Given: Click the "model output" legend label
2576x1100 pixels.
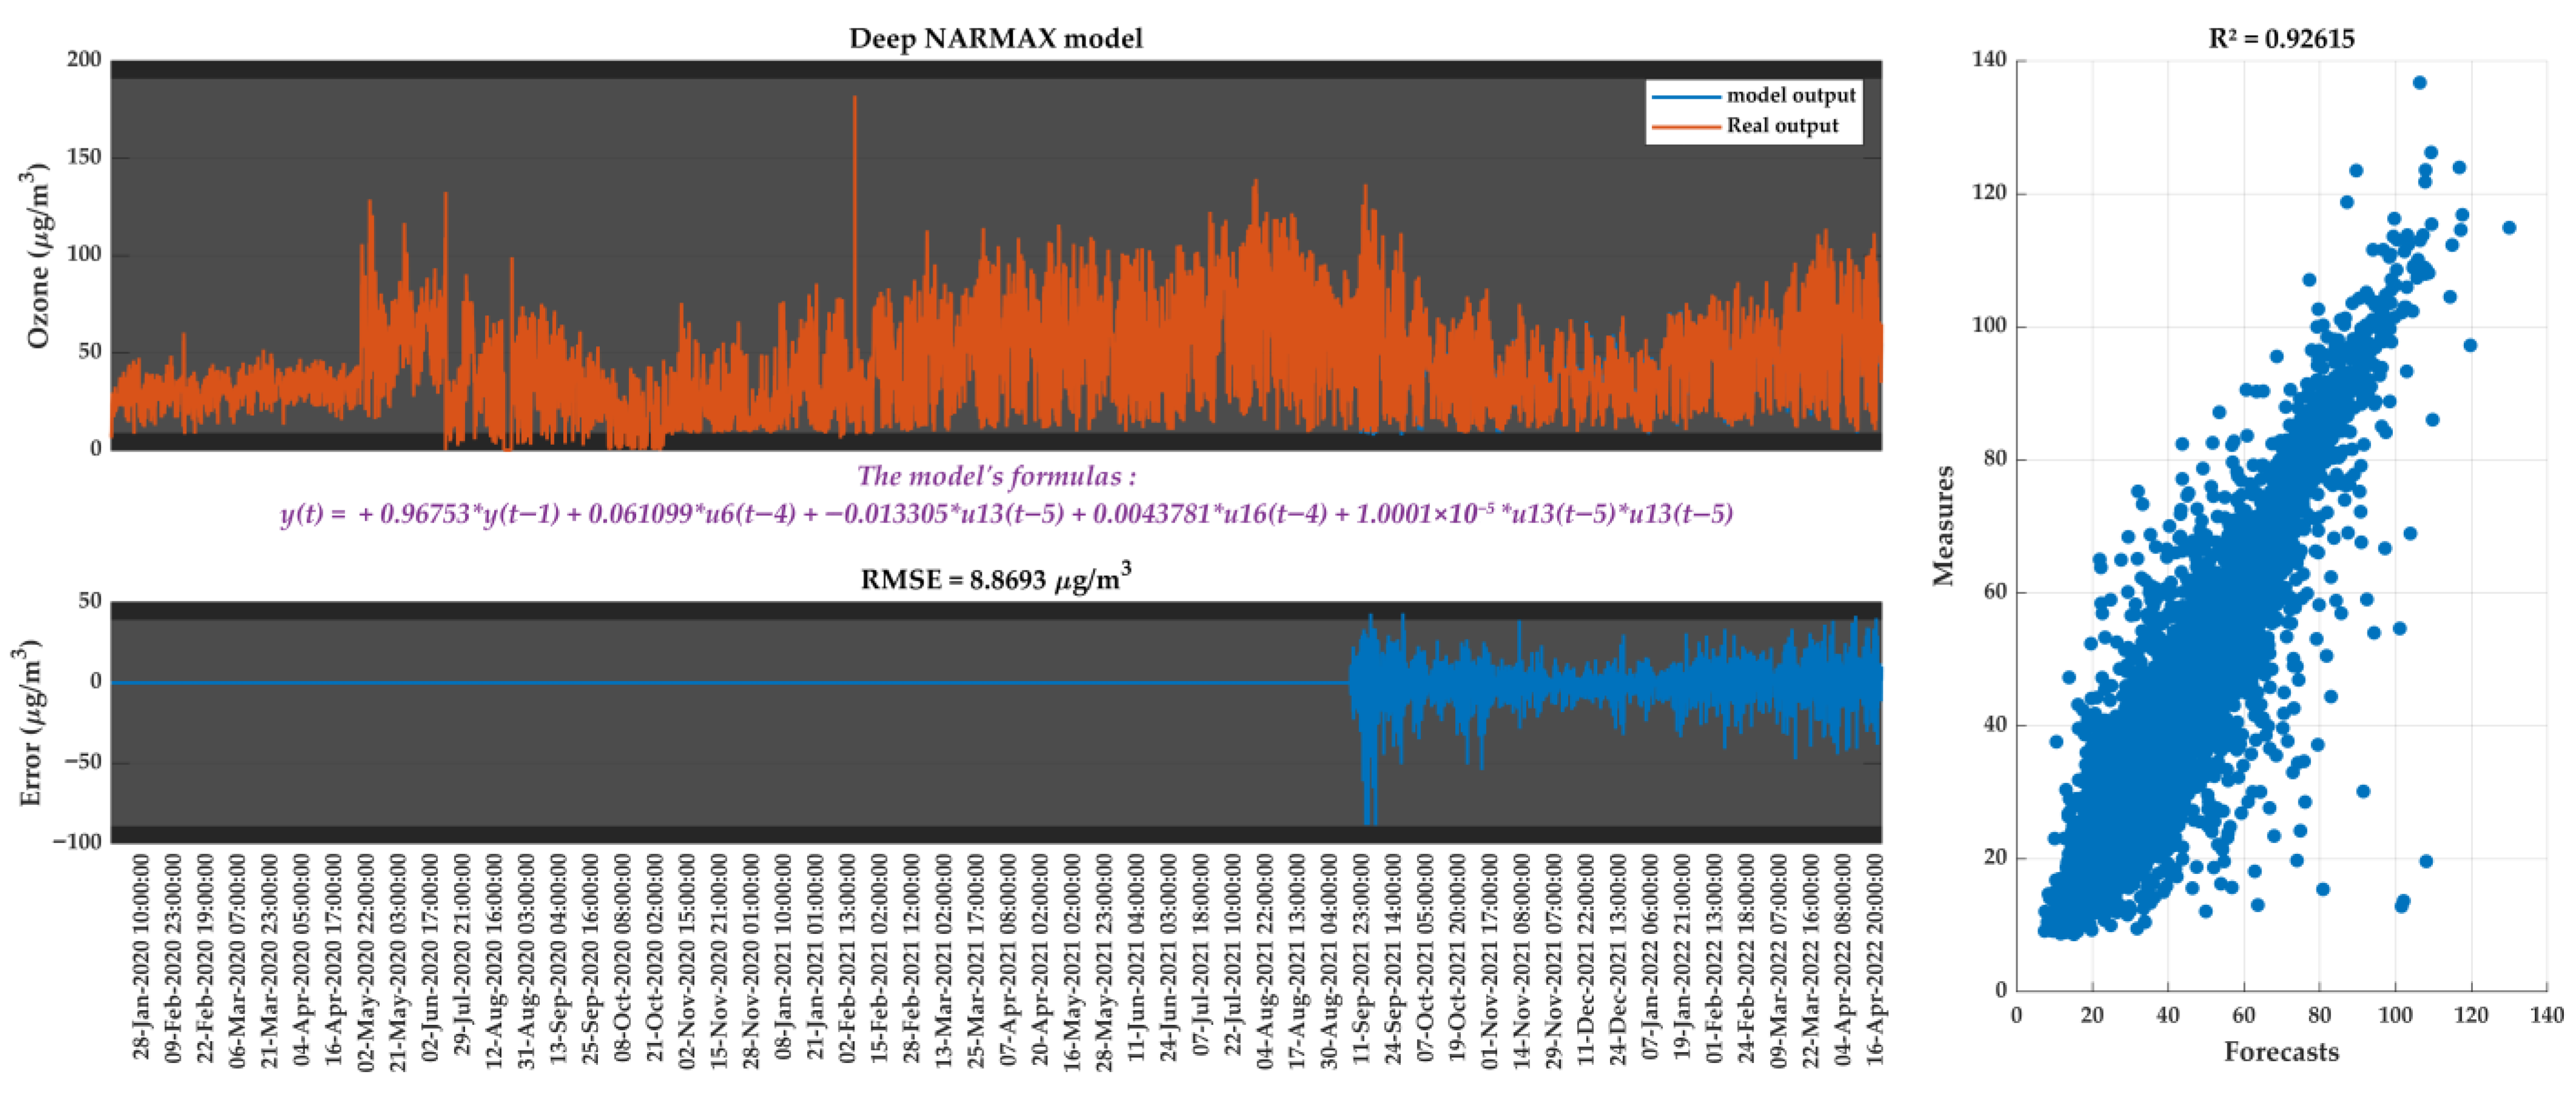Looking at the screenshot, I should coord(1791,95).
